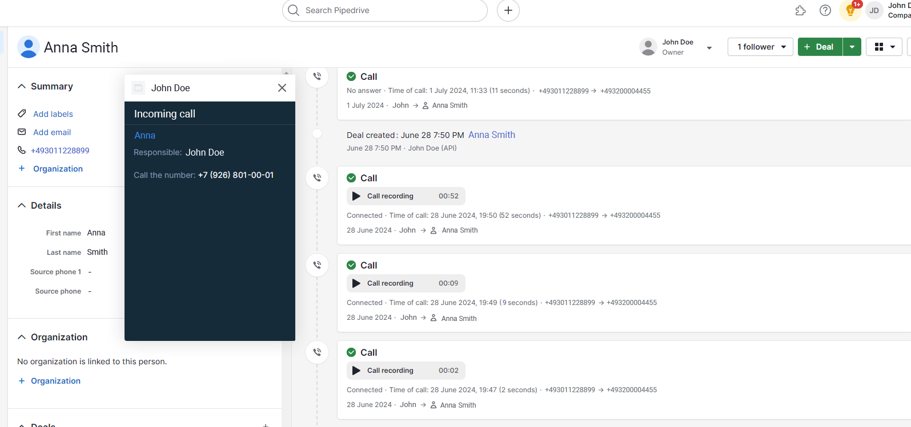Click the Add labels link
The width and height of the screenshot is (911, 427).
53,114
